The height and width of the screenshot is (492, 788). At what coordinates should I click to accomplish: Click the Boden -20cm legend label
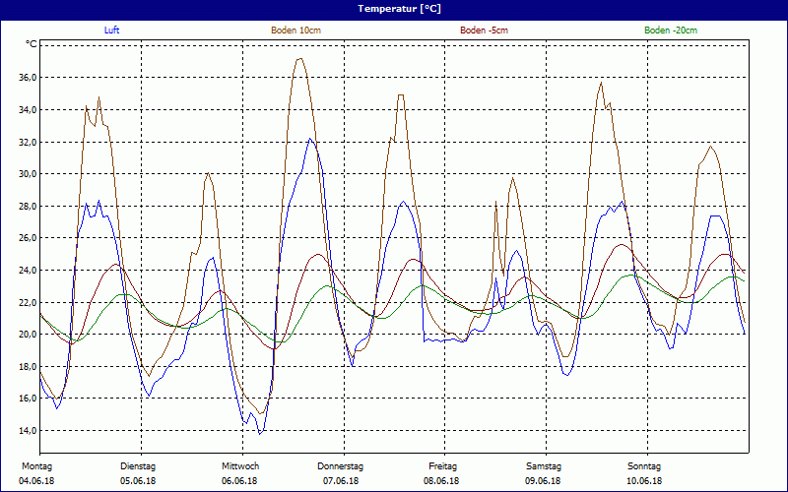click(671, 31)
